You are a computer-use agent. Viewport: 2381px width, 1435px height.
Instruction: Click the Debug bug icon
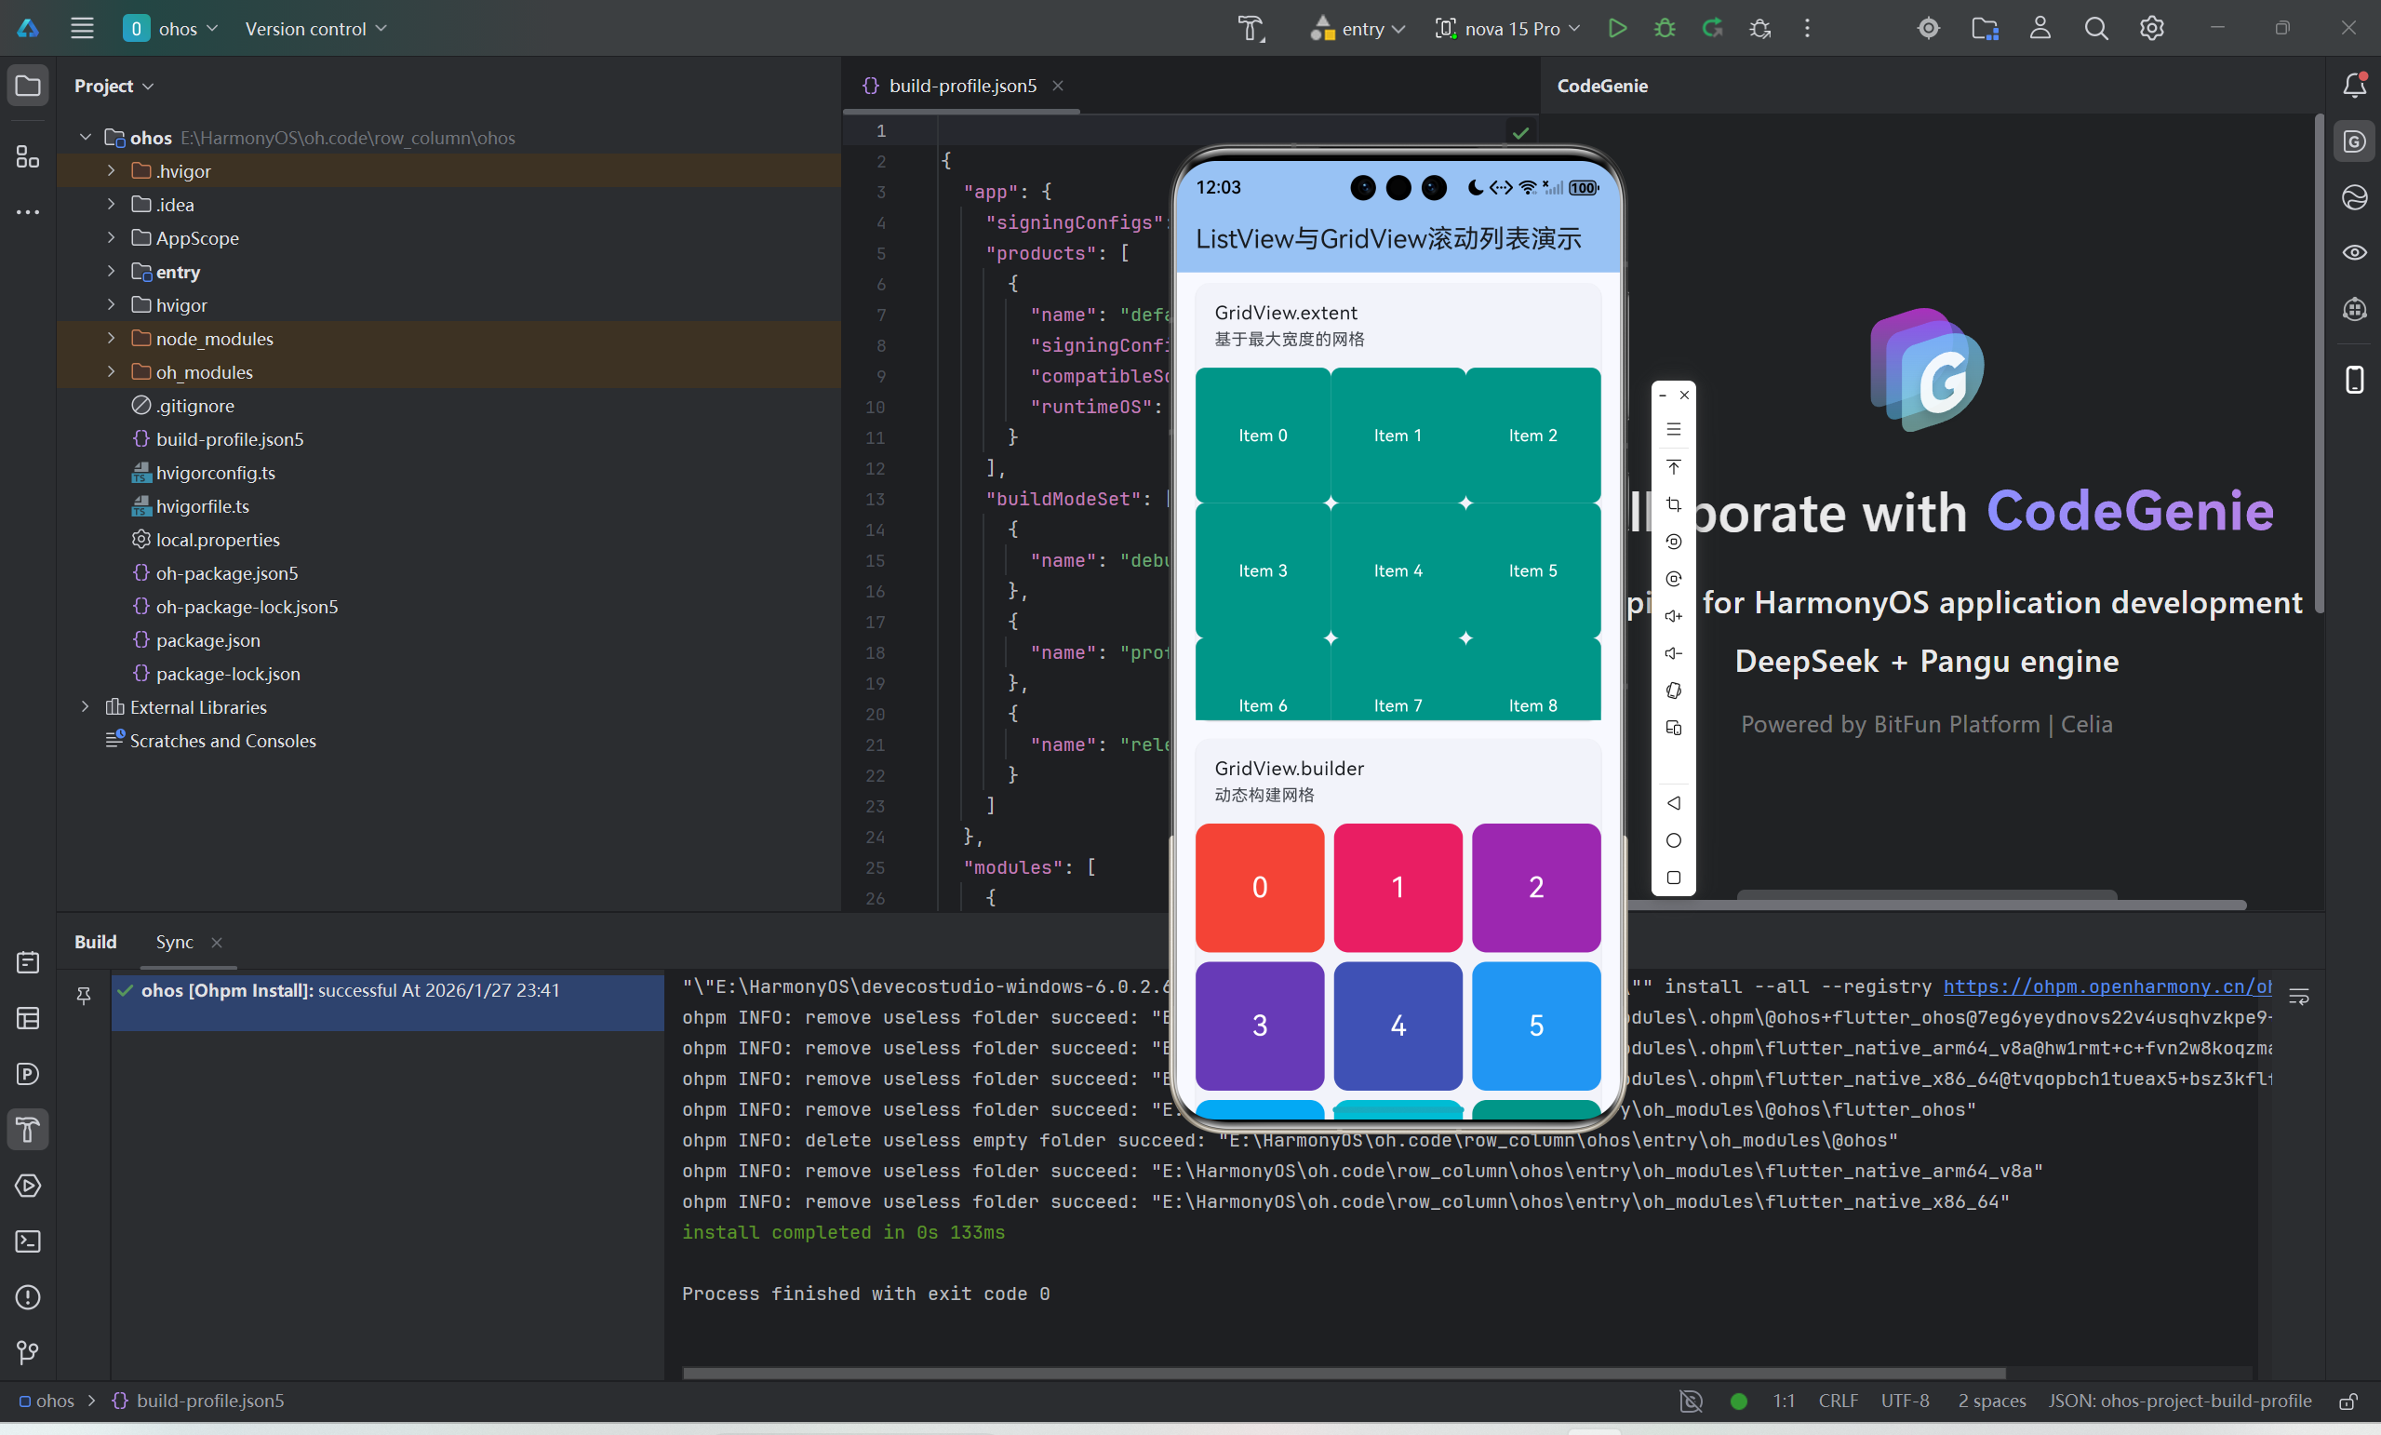coord(1664,28)
